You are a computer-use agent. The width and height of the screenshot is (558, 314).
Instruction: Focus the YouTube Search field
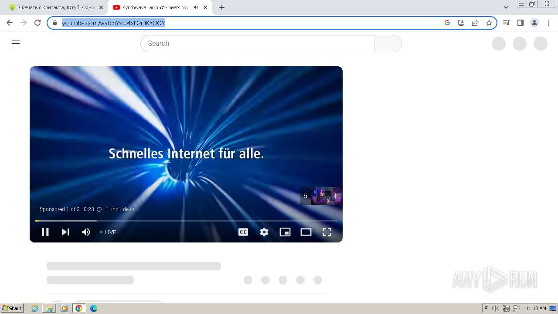click(257, 44)
